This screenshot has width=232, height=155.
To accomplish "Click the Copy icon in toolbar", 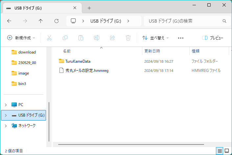I will [x=65, y=38].
